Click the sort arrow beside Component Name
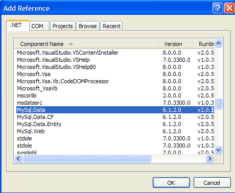The width and height of the screenshot is (235, 193). 70,44
